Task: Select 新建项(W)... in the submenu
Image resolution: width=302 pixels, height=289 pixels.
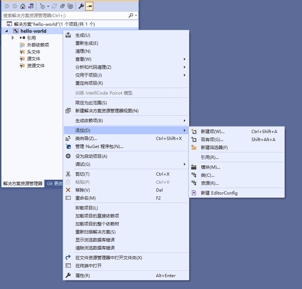Action: 212,131
